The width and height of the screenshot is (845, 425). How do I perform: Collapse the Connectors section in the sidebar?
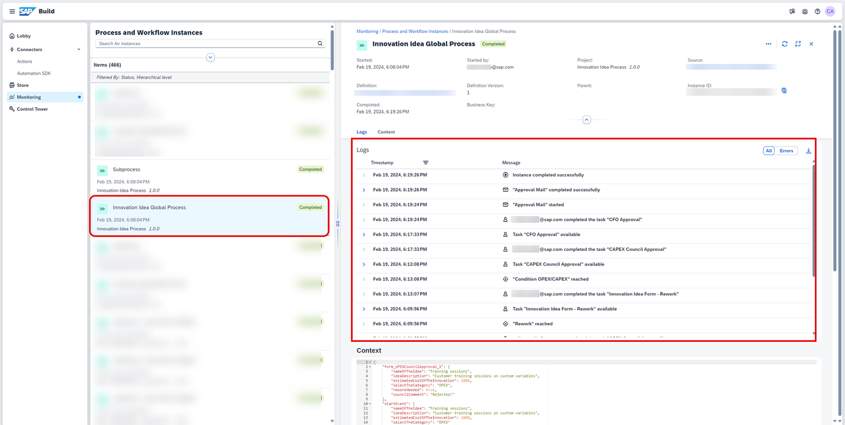[79, 49]
